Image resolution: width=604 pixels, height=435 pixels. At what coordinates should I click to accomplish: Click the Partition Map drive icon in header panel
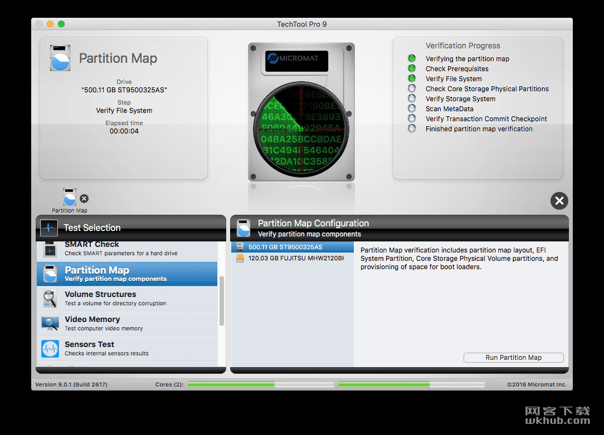point(60,58)
